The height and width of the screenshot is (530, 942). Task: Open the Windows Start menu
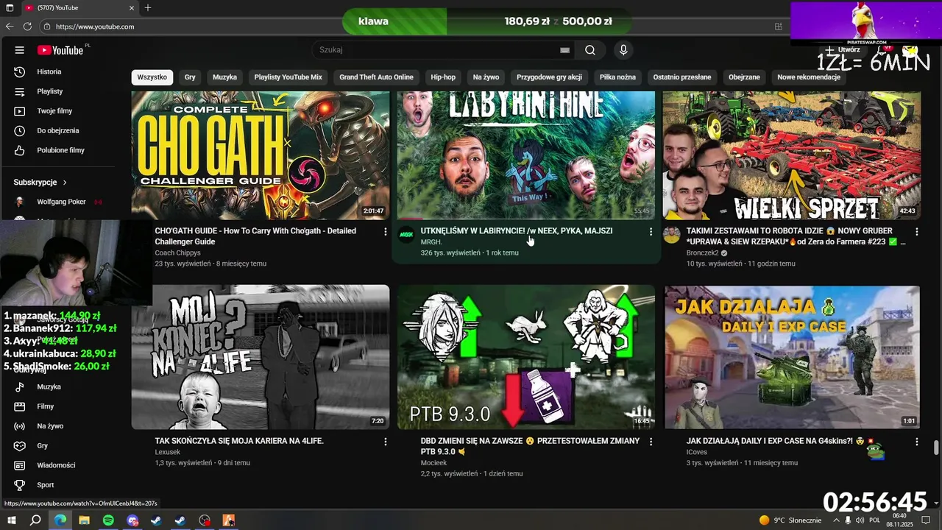pyautogui.click(x=11, y=520)
